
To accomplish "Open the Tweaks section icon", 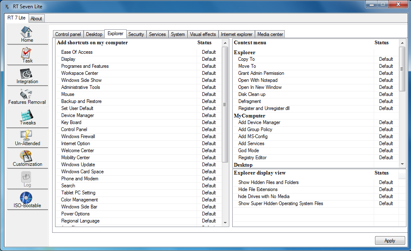I will click(27, 115).
